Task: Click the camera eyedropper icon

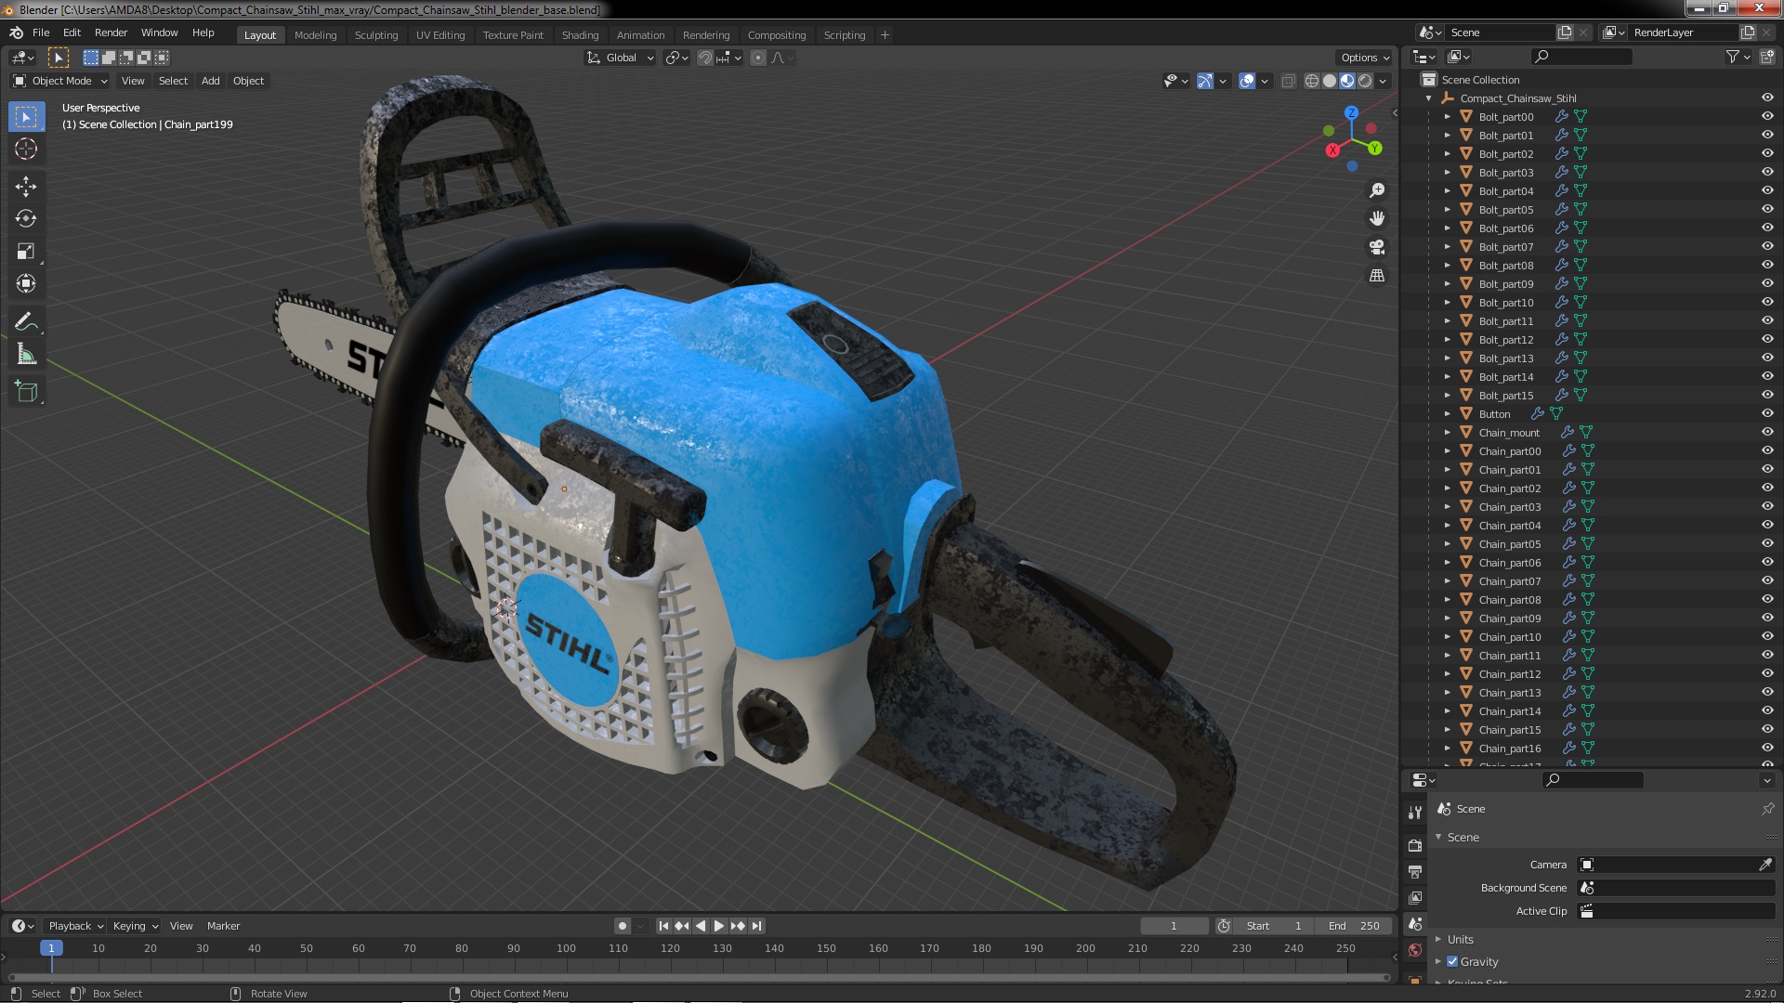Action: point(1765,865)
